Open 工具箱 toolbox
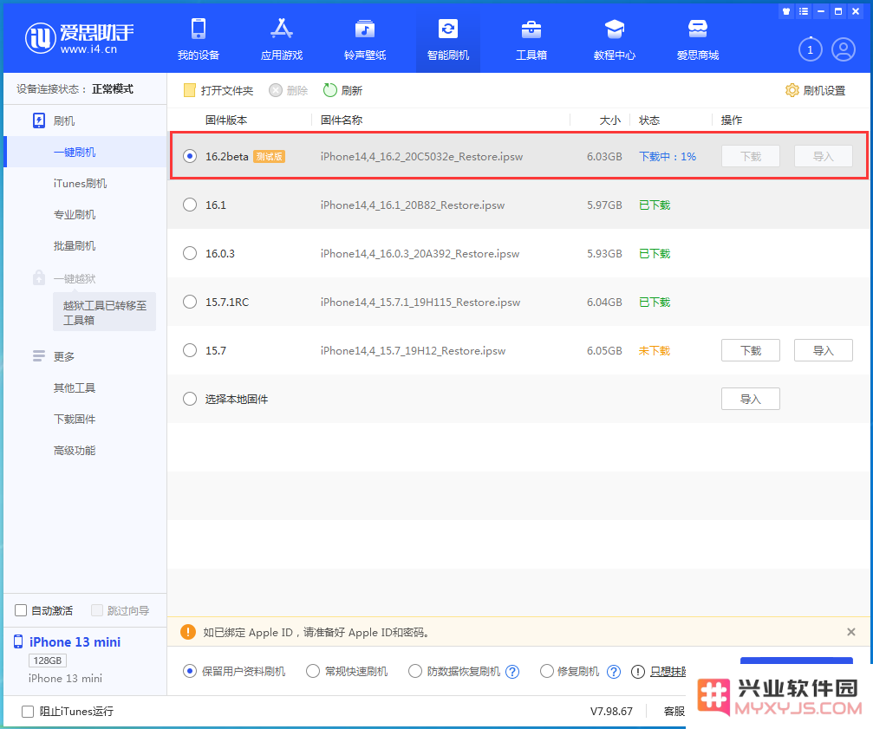The width and height of the screenshot is (873, 729). [531, 39]
